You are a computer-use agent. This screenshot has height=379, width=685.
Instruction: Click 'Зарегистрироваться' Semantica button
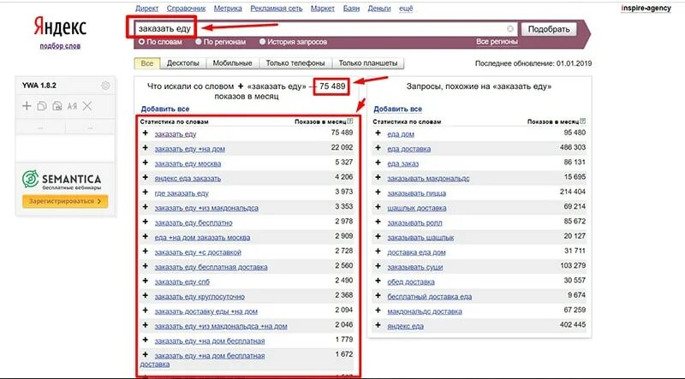[x=65, y=201]
